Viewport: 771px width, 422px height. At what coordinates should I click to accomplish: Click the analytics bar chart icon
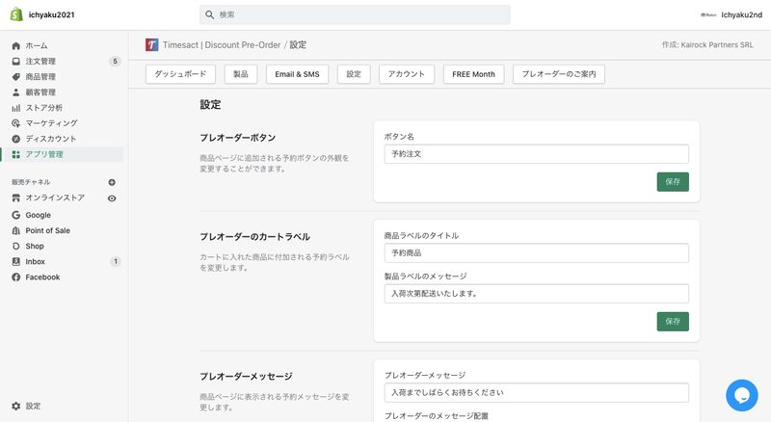(16, 108)
